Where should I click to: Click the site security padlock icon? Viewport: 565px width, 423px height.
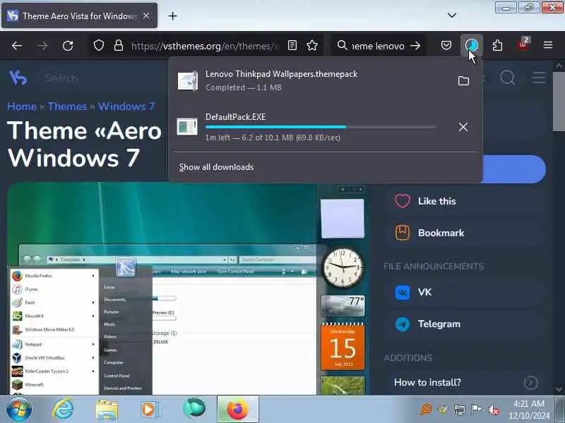point(119,46)
